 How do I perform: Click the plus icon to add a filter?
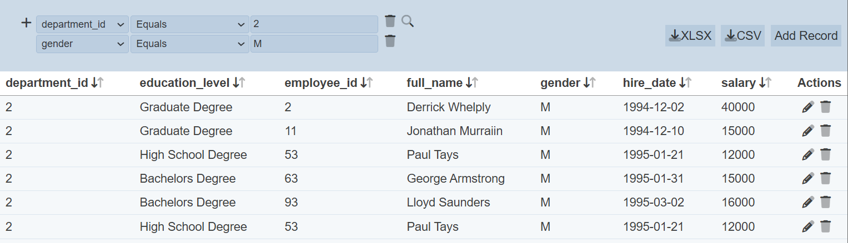click(x=26, y=23)
